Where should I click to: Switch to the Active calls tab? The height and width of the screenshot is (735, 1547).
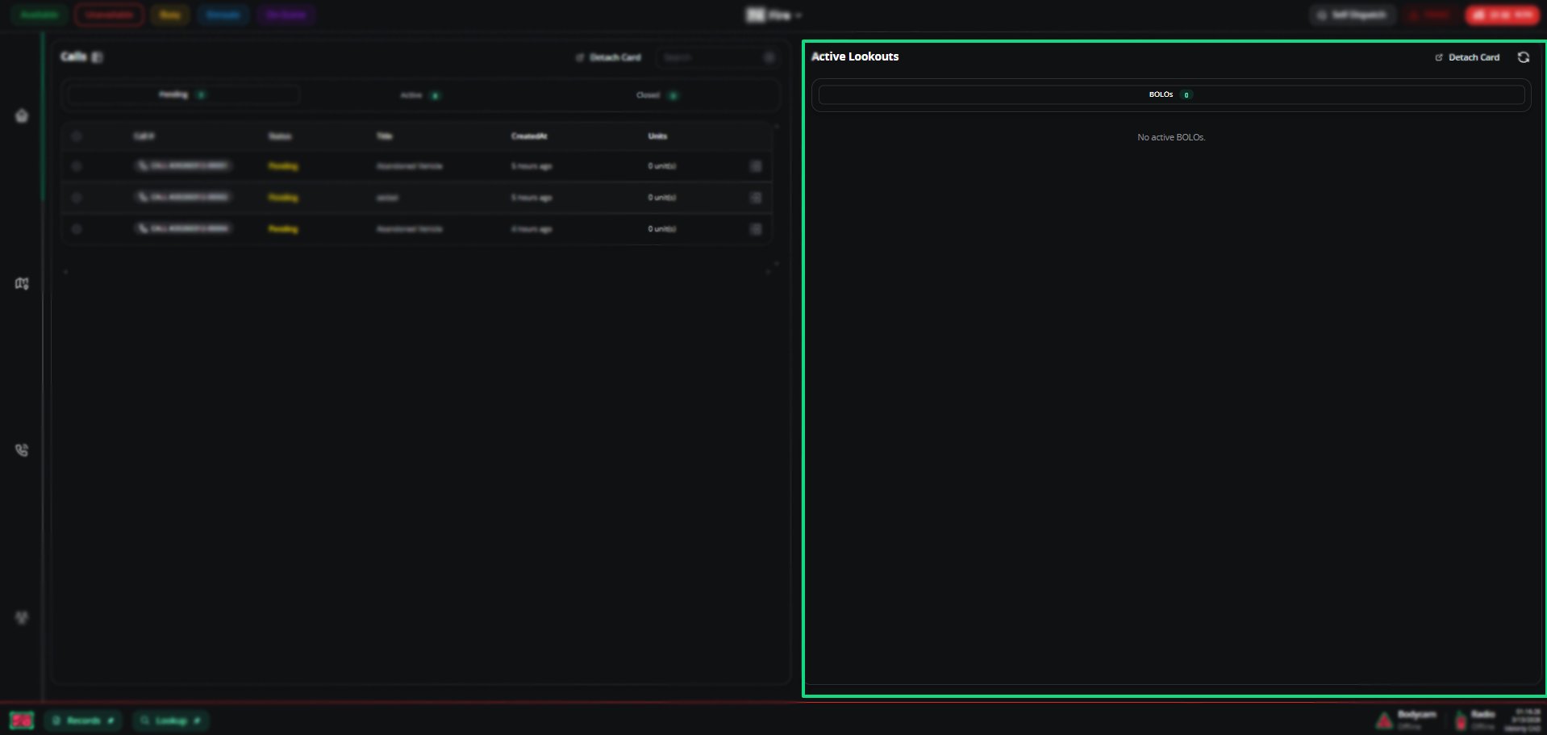[x=420, y=95]
